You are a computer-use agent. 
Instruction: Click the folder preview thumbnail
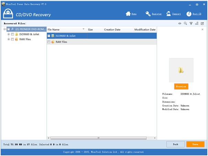(181, 70)
